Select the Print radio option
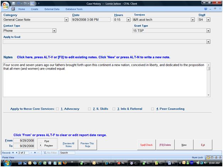223x167 pixels. tap(41, 141)
